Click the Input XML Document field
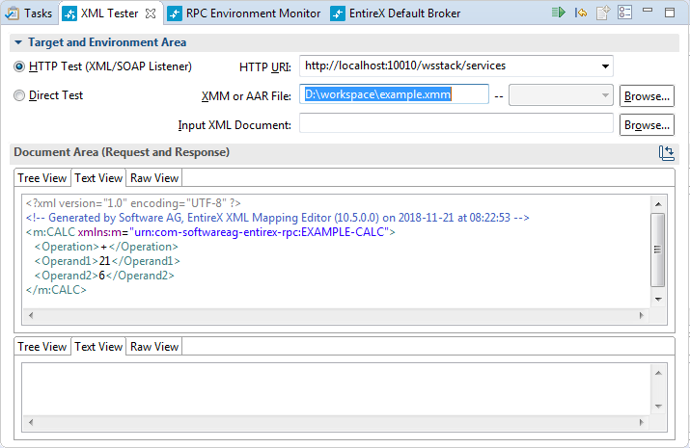 click(x=456, y=123)
